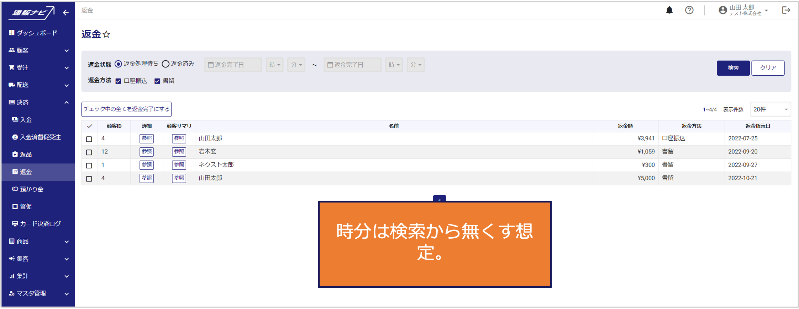Check the row checkbox for 岩木玄
The height and width of the screenshot is (309, 799).
coord(89,152)
